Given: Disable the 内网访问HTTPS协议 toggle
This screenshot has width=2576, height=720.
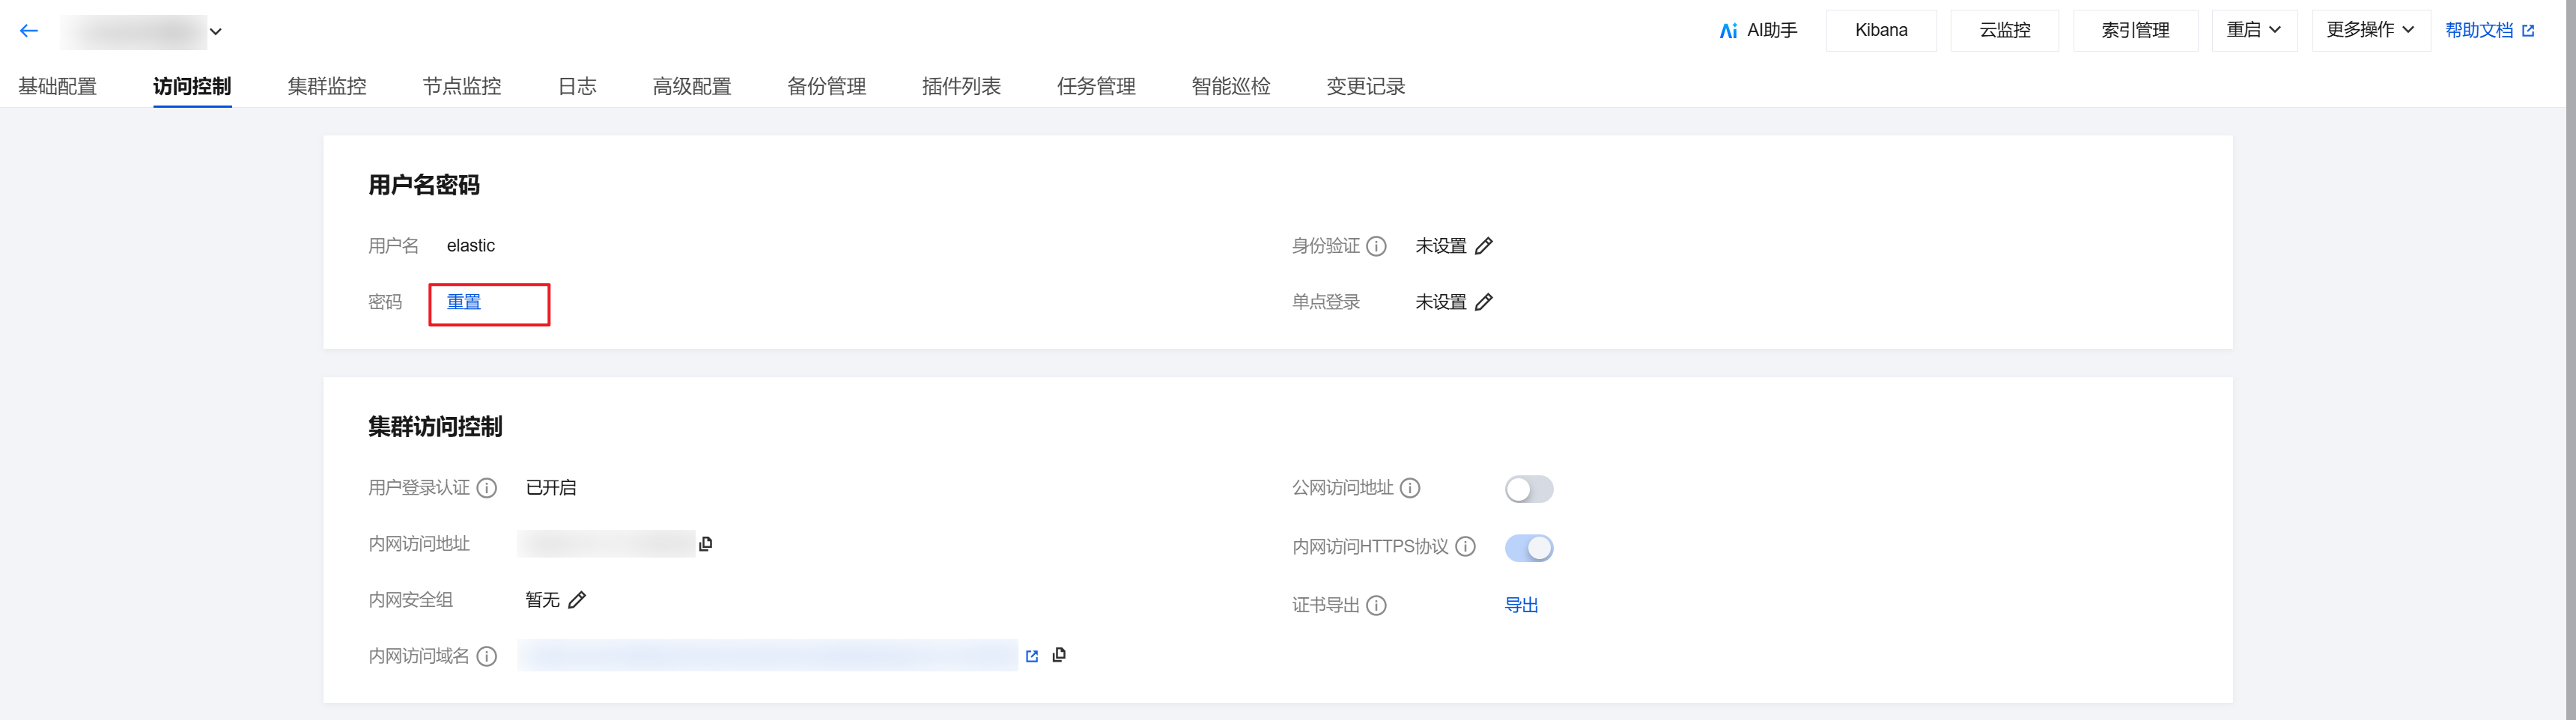Looking at the screenshot, I should point(1529,548).
